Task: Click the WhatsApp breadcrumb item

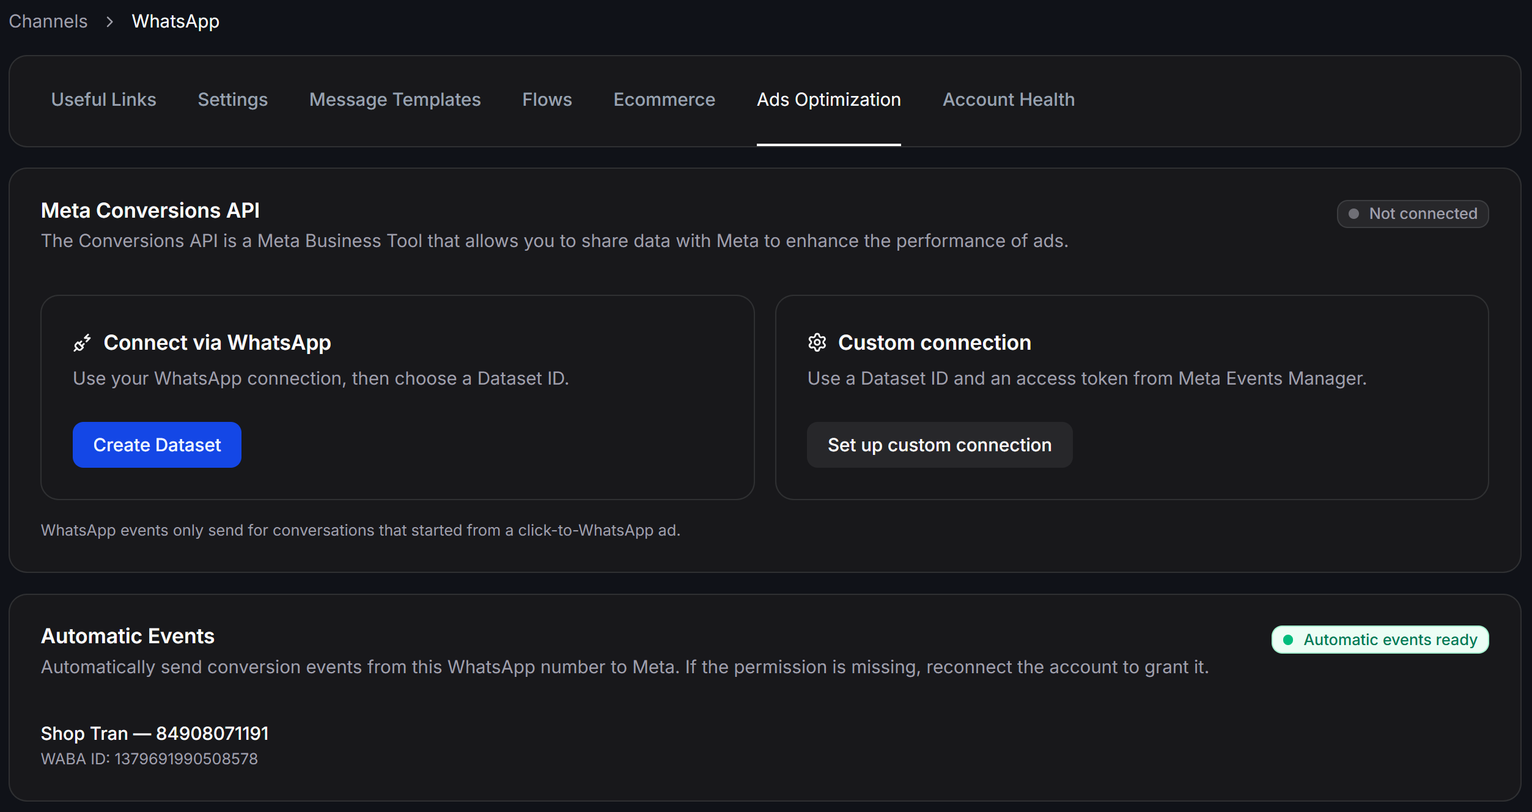Action: 175,21
